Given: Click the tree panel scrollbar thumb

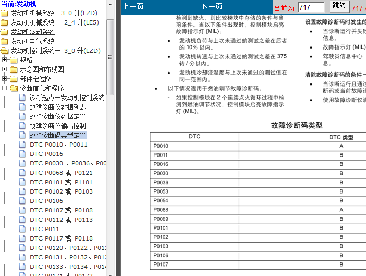Looking at the screenshot, I should [x=111, y=57].
